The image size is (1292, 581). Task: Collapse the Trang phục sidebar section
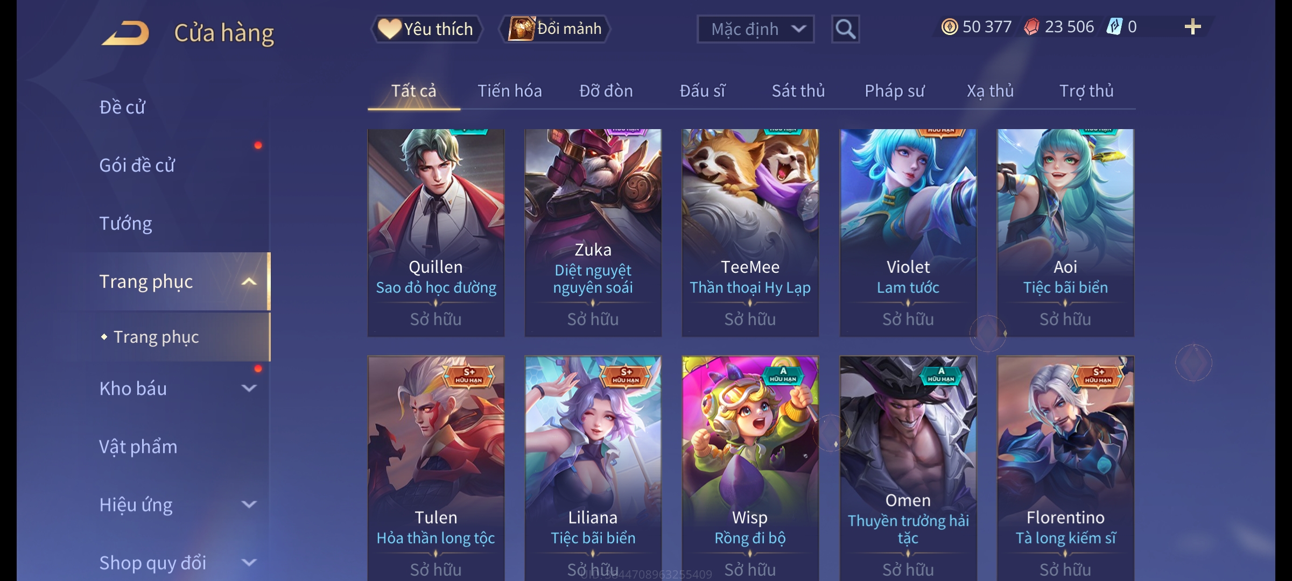[249, 281]
